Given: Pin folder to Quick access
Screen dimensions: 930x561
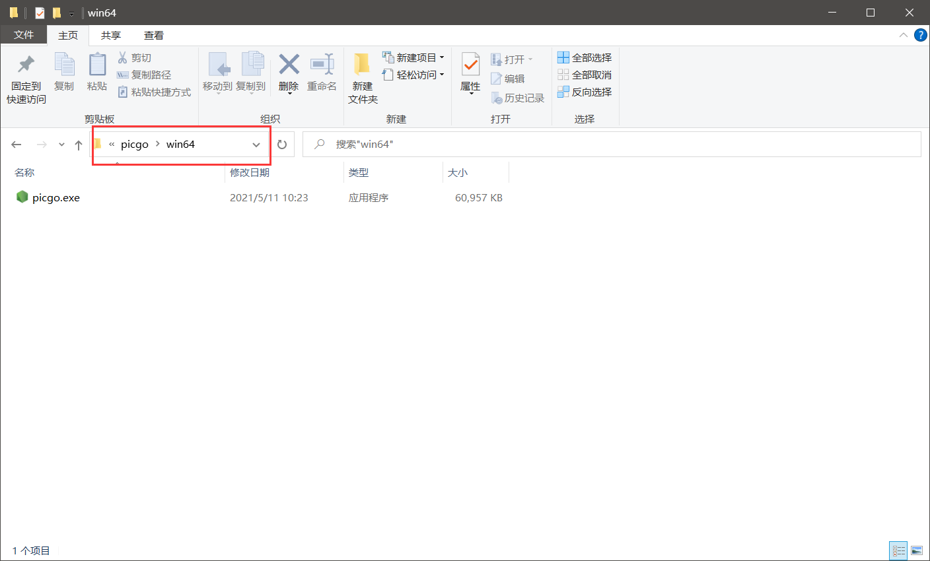Looking at the screenshot, I should [26, 79].
